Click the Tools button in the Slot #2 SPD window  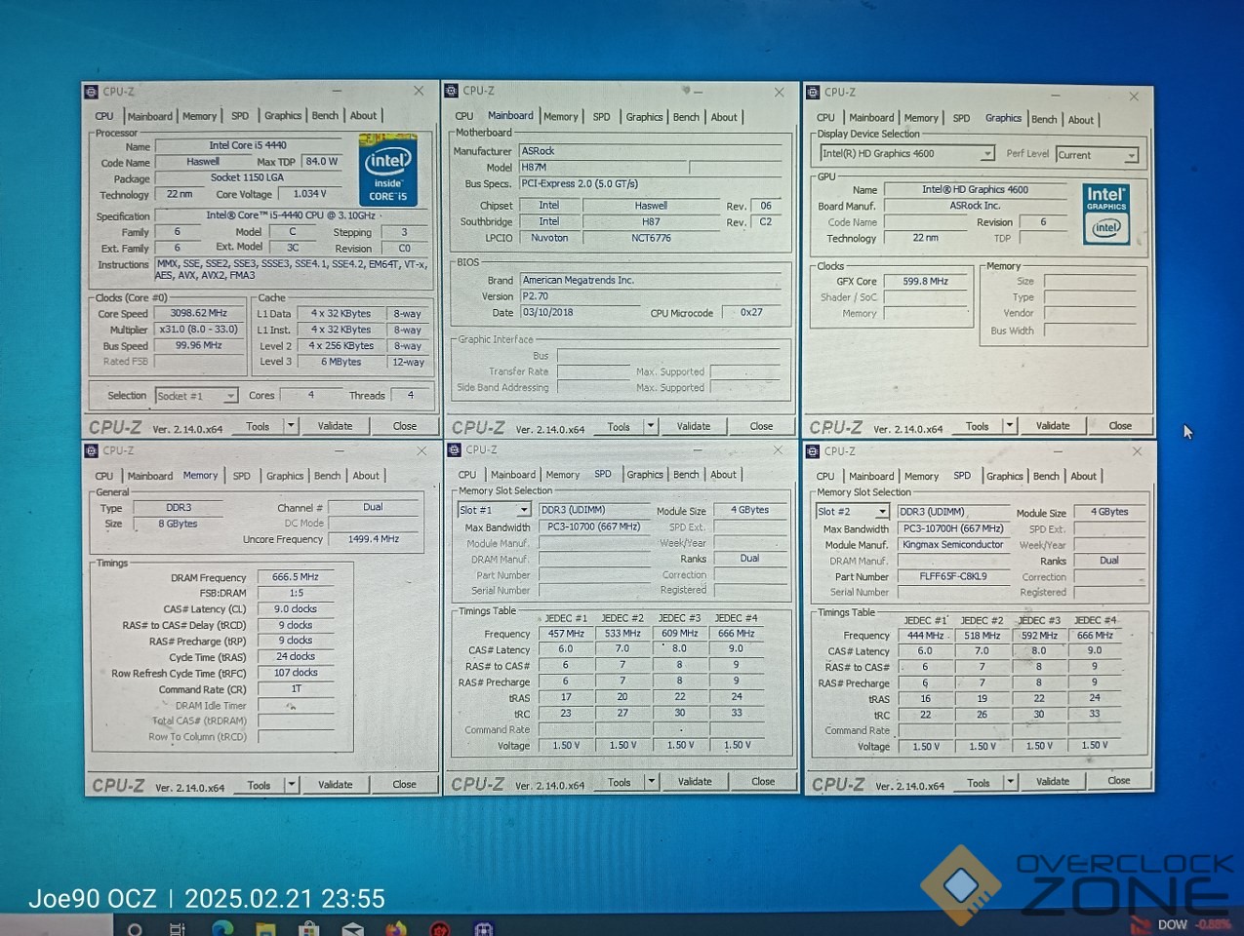tap(979, 782)
